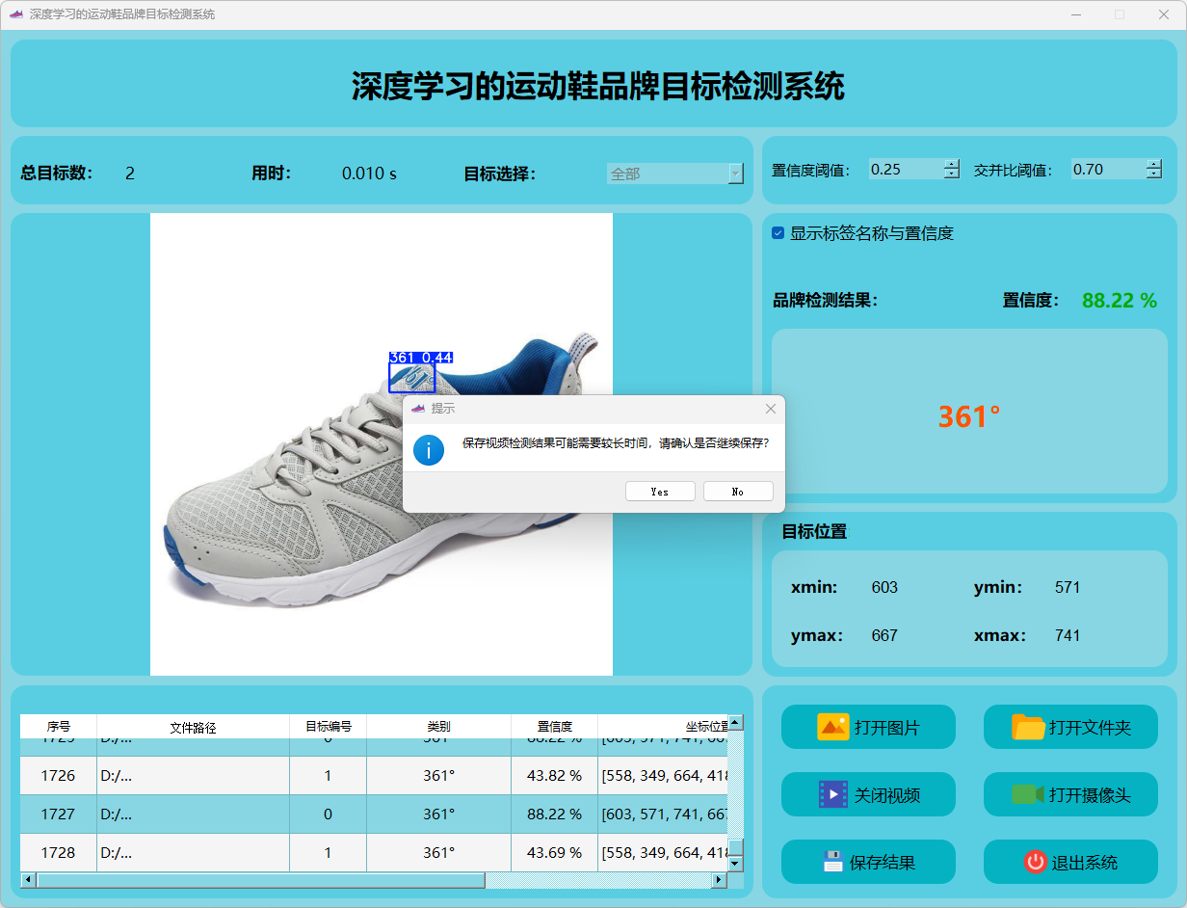Click table vertical scrollbar up arrow
This screenshot has height=908, width=1187.
pos(735,722)
